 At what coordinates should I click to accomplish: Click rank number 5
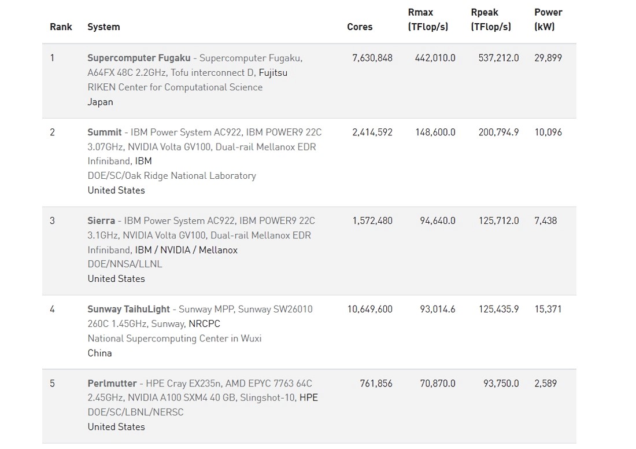(52, 384)
